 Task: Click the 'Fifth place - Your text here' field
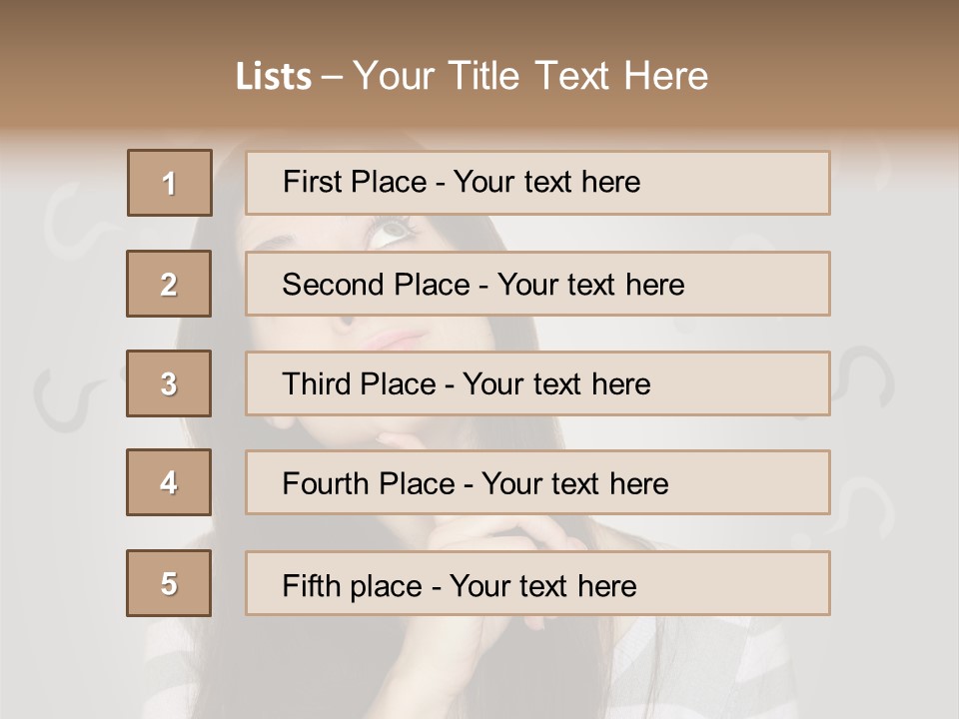pos(537,583)
